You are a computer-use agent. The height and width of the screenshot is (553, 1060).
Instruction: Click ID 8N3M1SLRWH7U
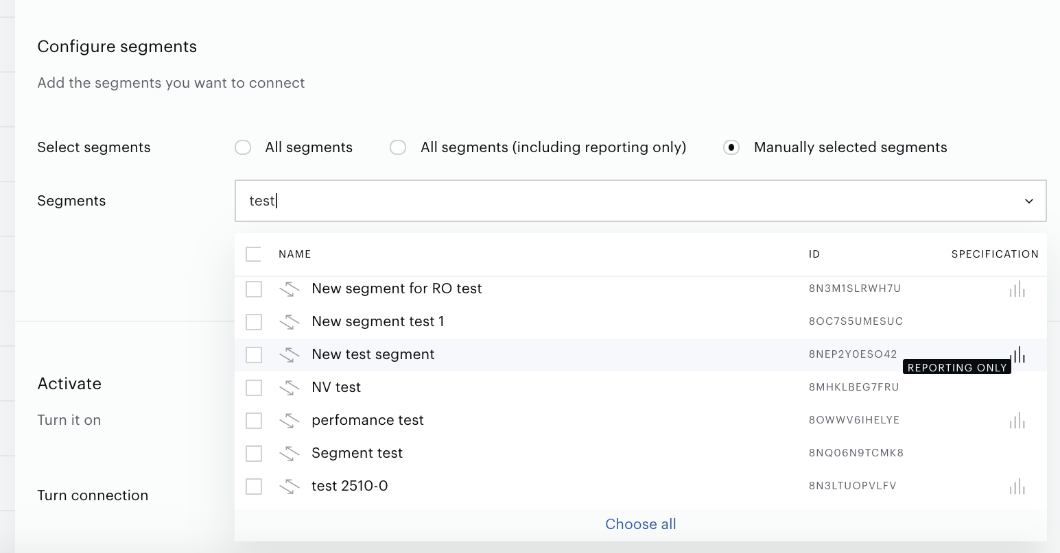coord(855,288)
